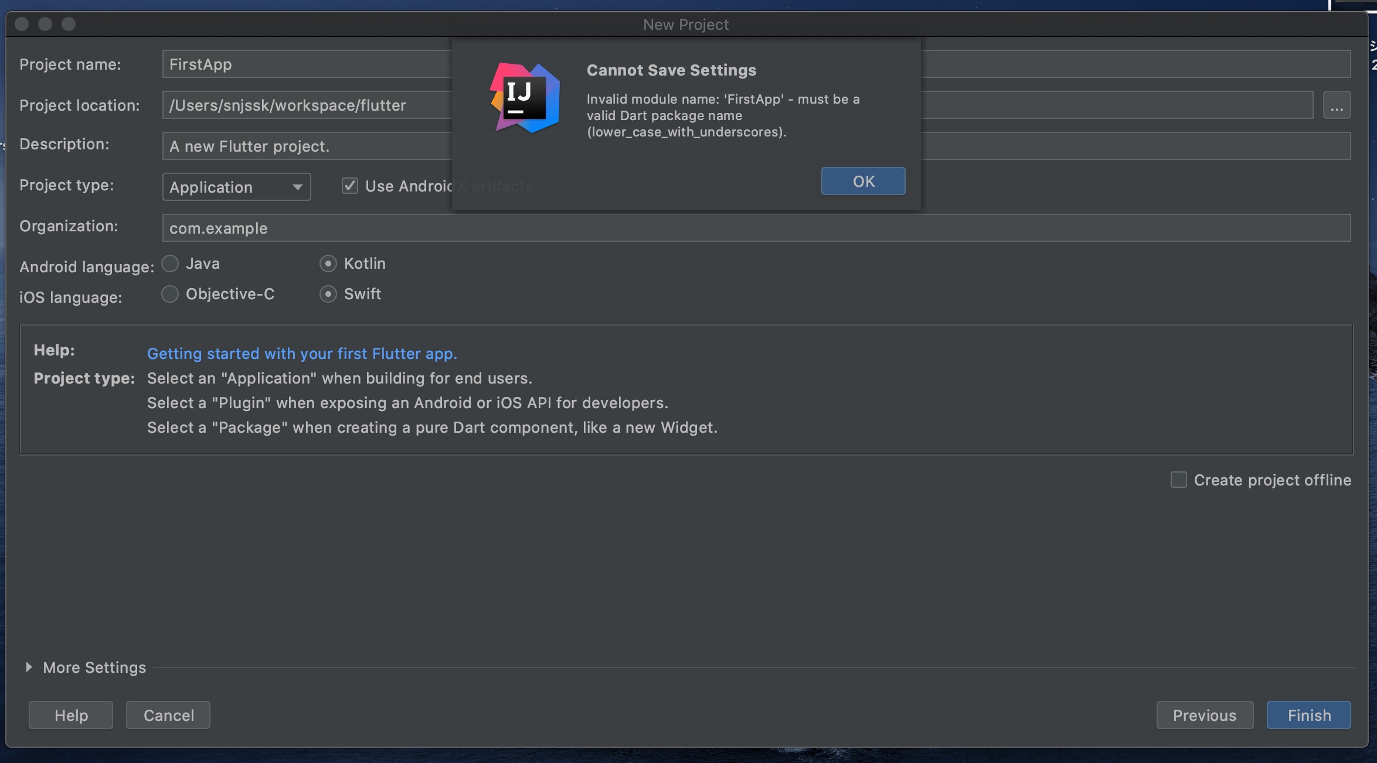Focus the Organization com.example field
Screen dimensions: 1377x763
pos(756,228)
